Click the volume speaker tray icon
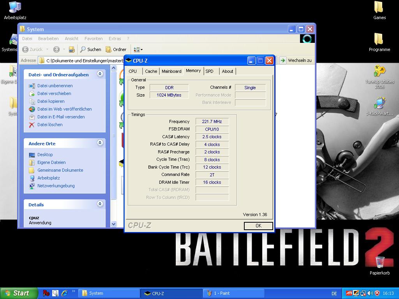 click(370, 294)
